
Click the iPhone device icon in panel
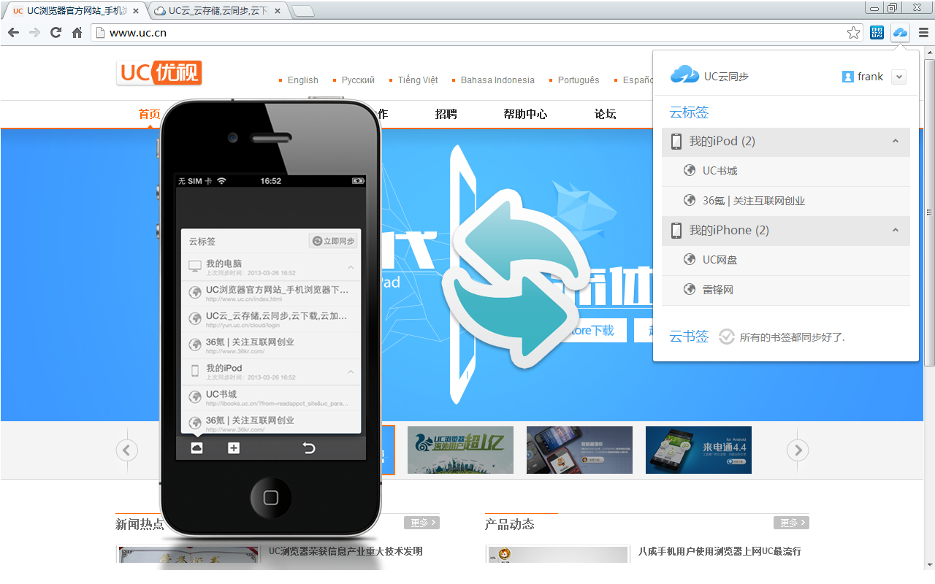coord(676,231)
